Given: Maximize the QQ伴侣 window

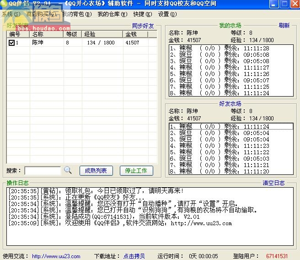Looking at the screenshot, I should coord(284,4).
